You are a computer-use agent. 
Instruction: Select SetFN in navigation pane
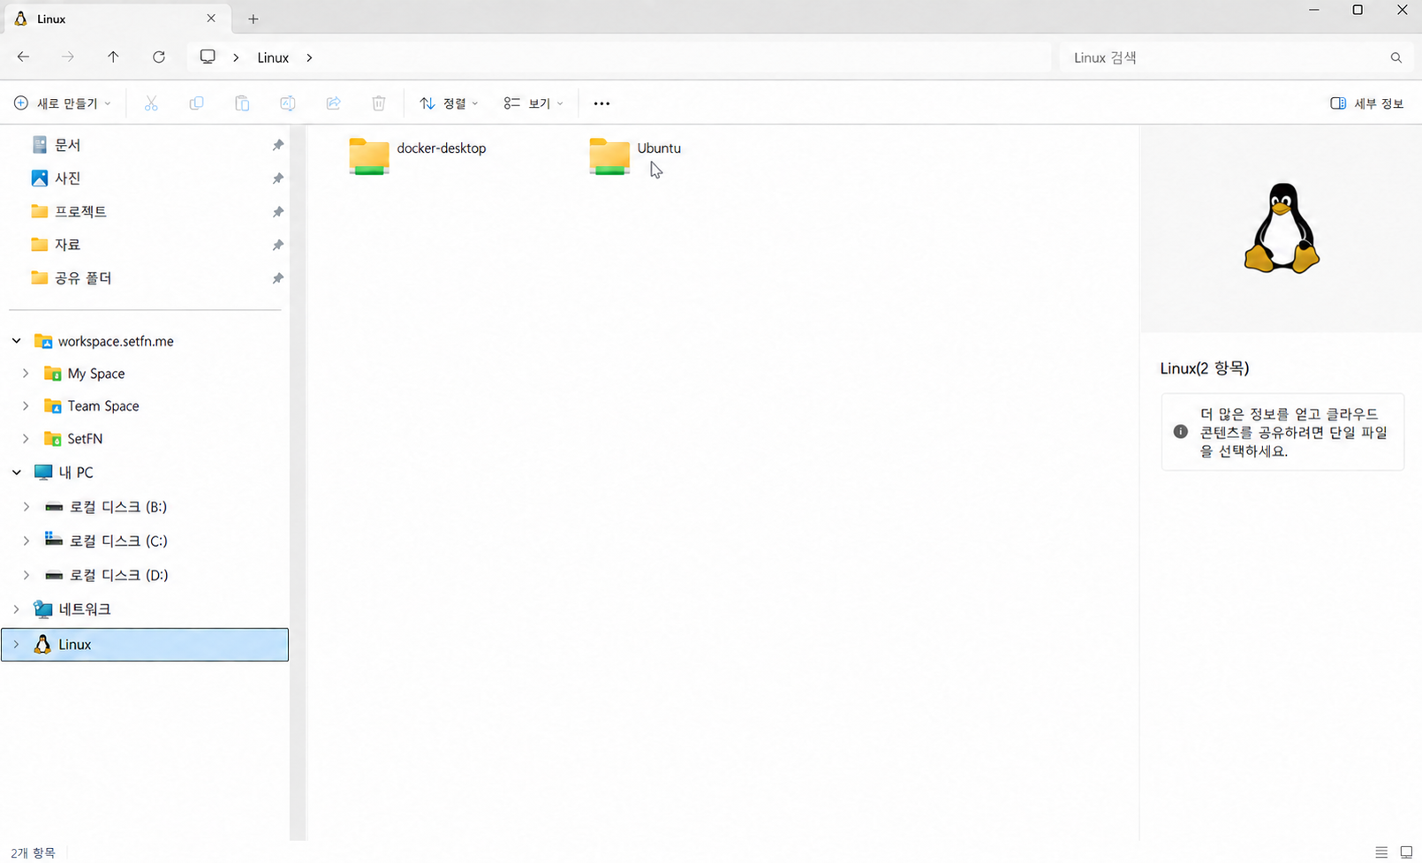85,439
